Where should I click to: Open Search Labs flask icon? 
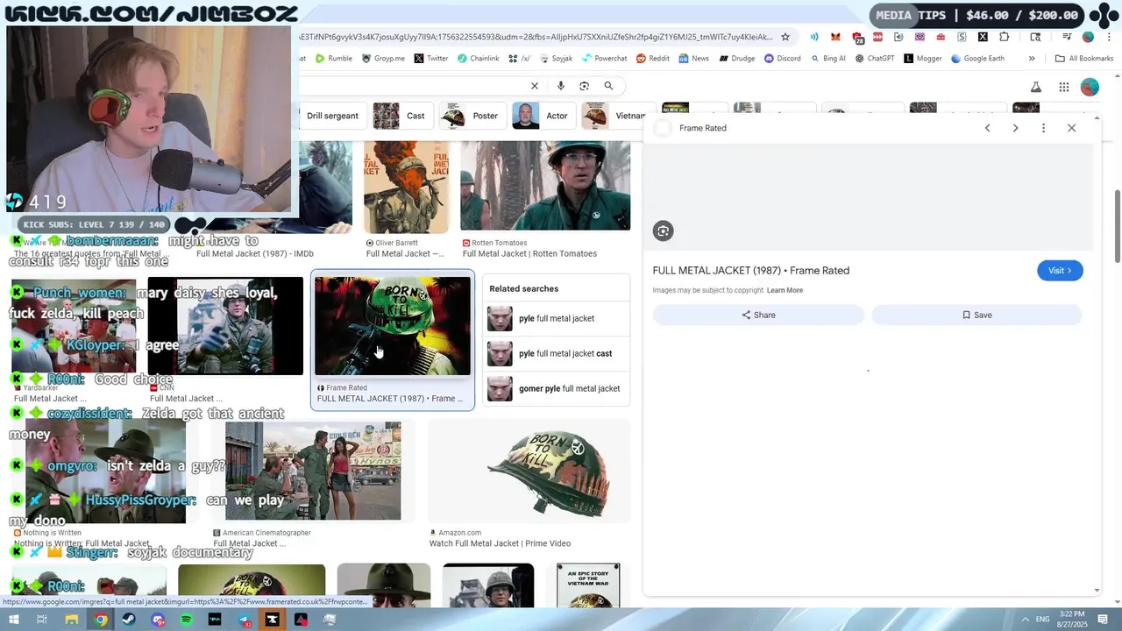pyautogui.click(x=1036, y=87)
